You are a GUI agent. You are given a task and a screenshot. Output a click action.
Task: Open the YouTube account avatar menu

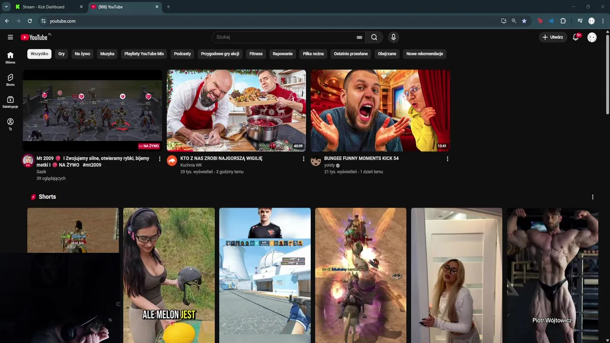[x=592, y=37]
